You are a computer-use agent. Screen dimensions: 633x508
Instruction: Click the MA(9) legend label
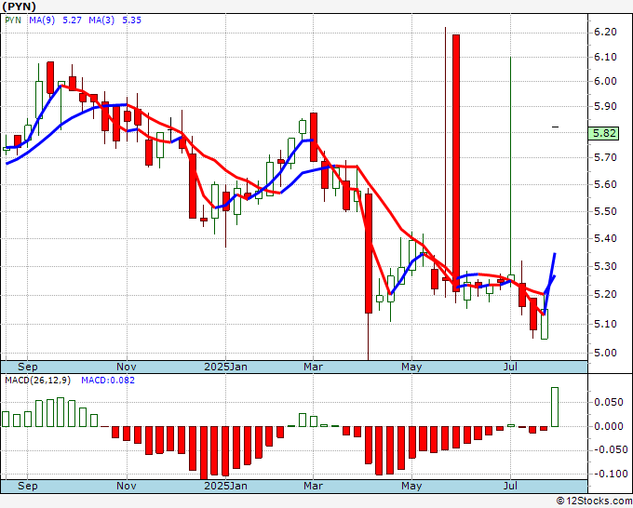coord(42,20)
